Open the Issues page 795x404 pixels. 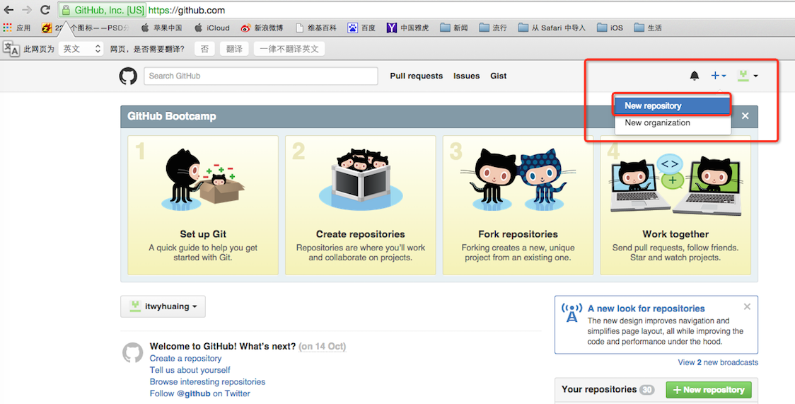[x=466, y=76]
